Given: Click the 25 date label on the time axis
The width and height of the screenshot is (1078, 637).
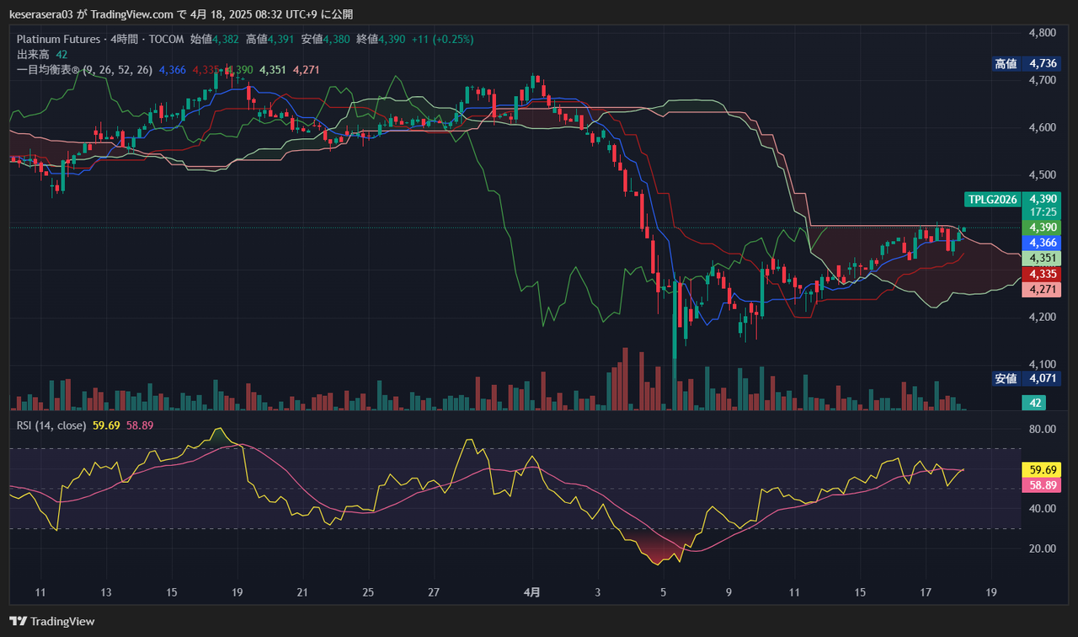Looking at the screenshot, I should coord(368,592).
